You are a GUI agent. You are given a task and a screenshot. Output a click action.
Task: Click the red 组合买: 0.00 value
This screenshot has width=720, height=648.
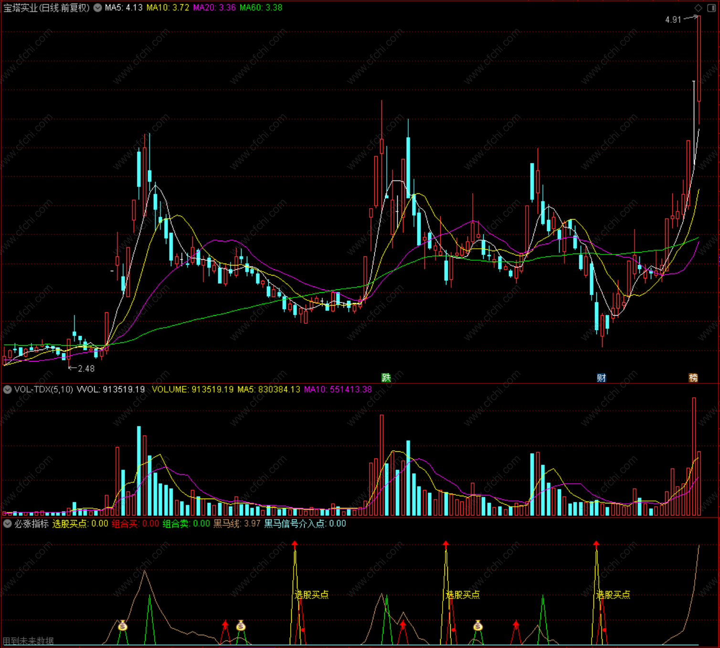136,524
